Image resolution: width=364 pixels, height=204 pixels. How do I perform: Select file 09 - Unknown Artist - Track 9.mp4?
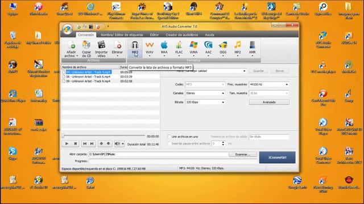(88, 81)
